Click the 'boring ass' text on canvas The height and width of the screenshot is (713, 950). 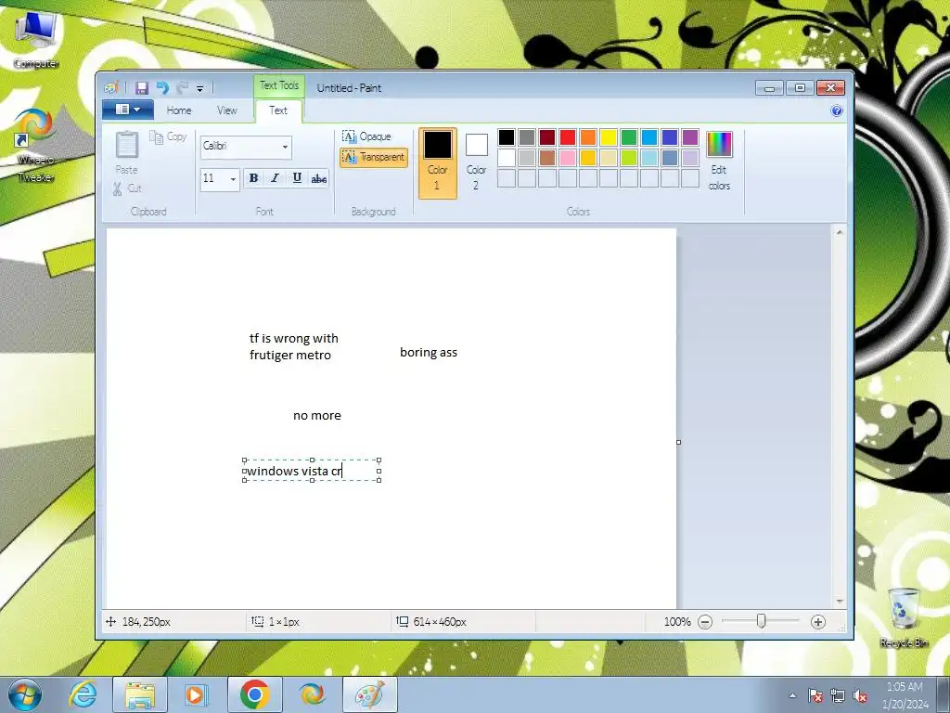(x=429, y=352)
